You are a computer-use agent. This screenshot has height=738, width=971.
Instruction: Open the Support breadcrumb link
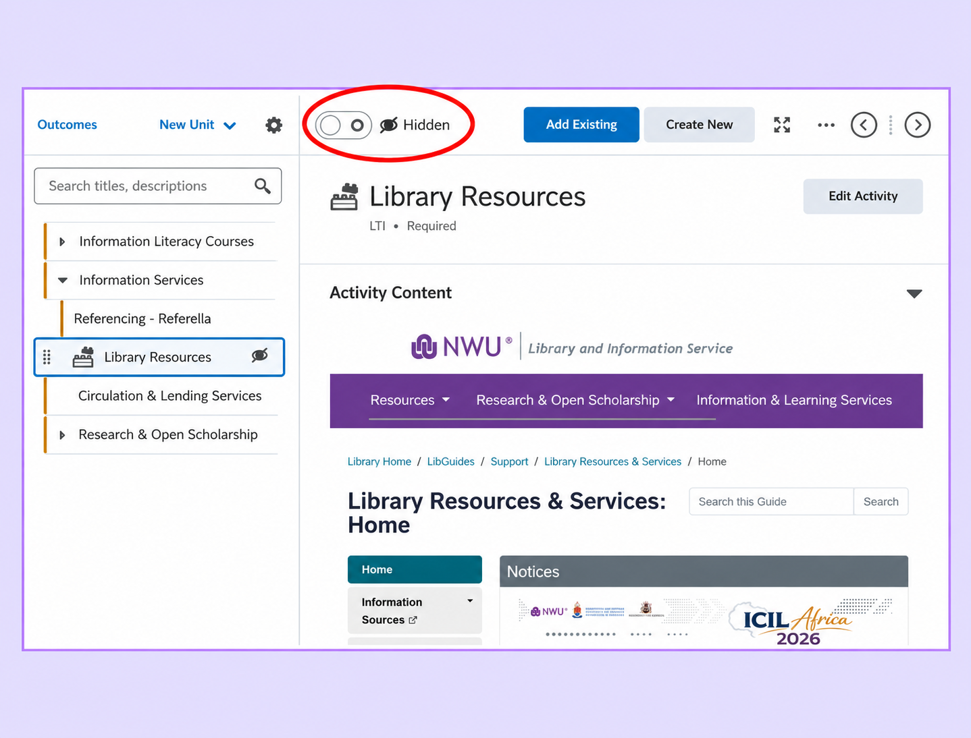pos(509,461)
